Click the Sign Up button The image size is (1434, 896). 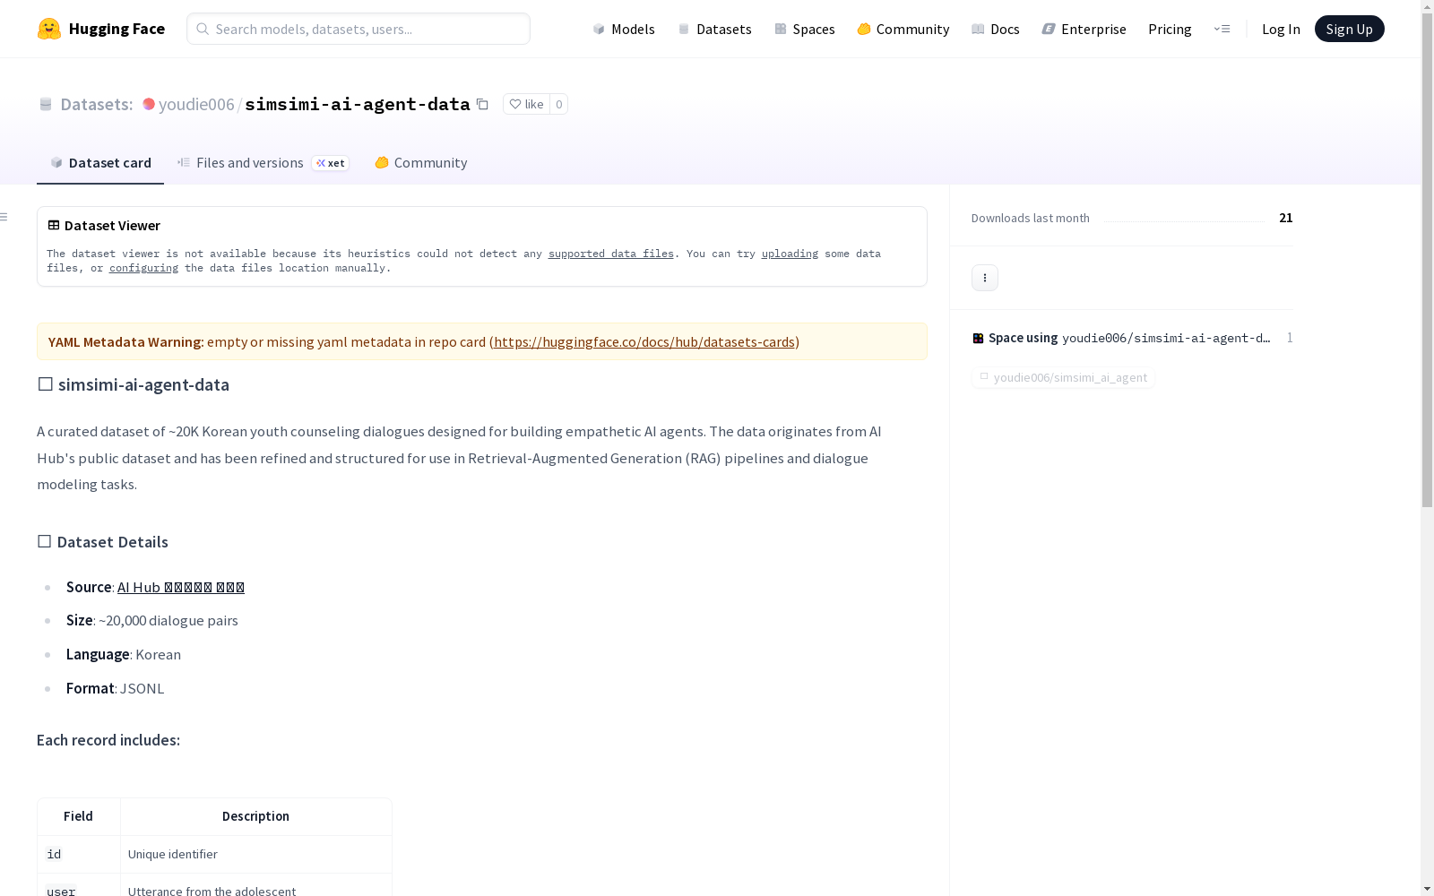coord(1349,29)
